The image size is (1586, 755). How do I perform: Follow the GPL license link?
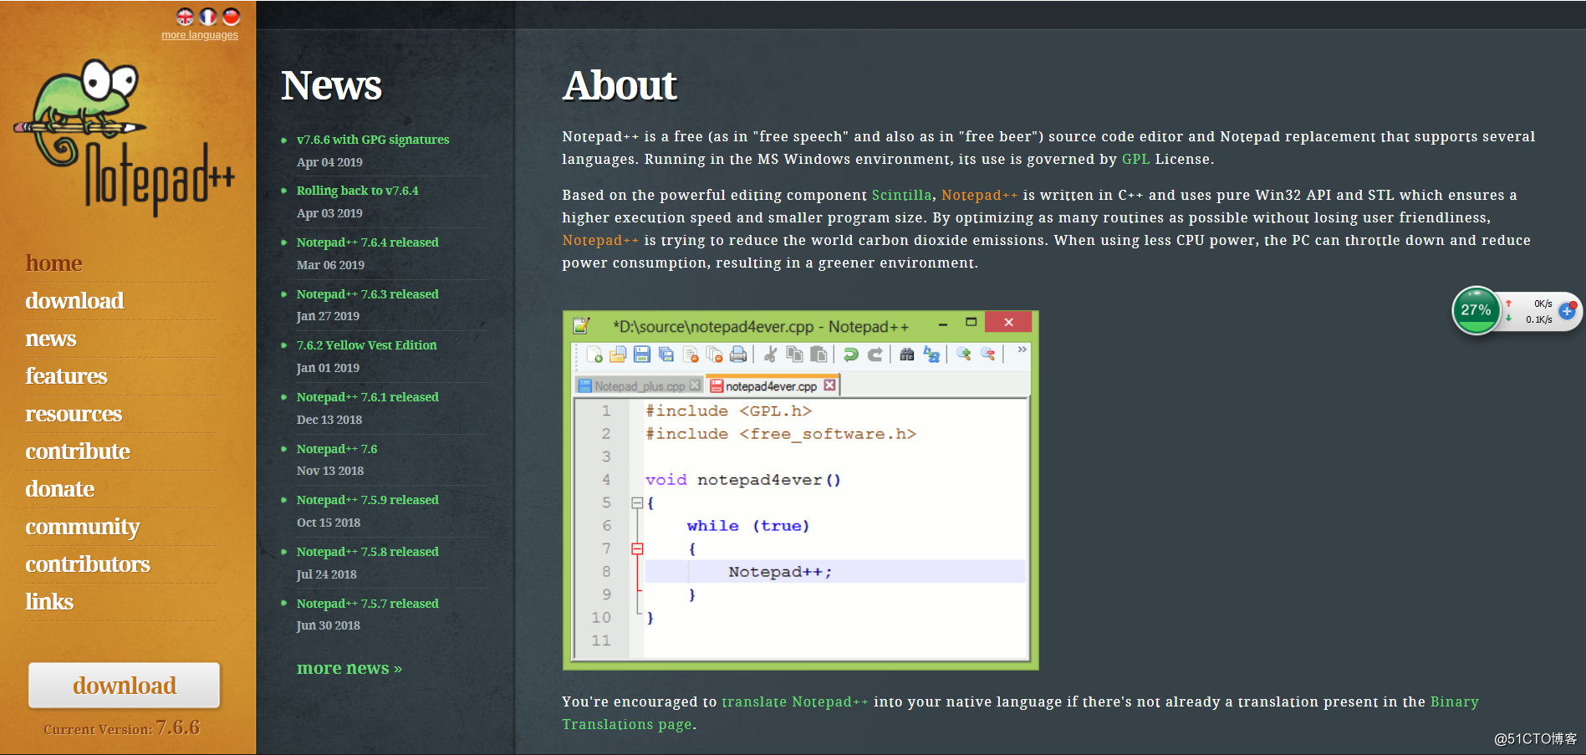tap(1135, 159)
